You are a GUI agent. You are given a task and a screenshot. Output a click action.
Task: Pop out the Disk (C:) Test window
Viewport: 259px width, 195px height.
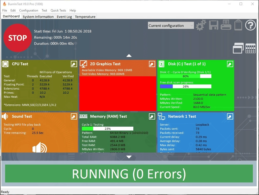[x=230, y=64]
